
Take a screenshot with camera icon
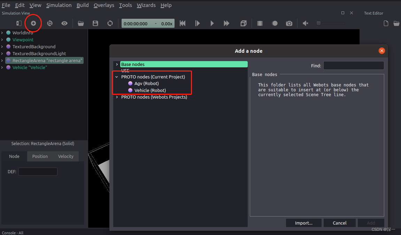click(x=289, y=23)
